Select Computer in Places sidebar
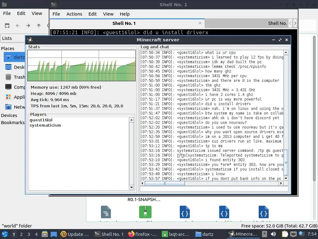 tap(14, 87)
